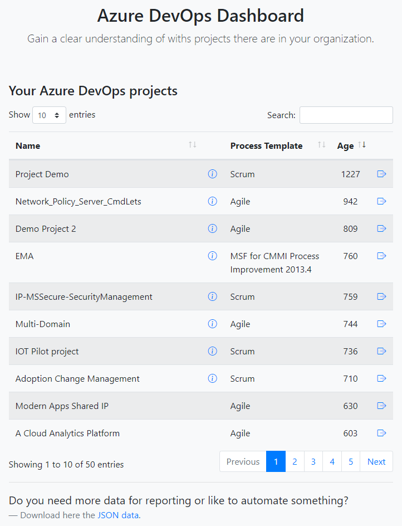View info for Multi-Domain project
The image size is (402, 526).
click(x=212, y=324)
